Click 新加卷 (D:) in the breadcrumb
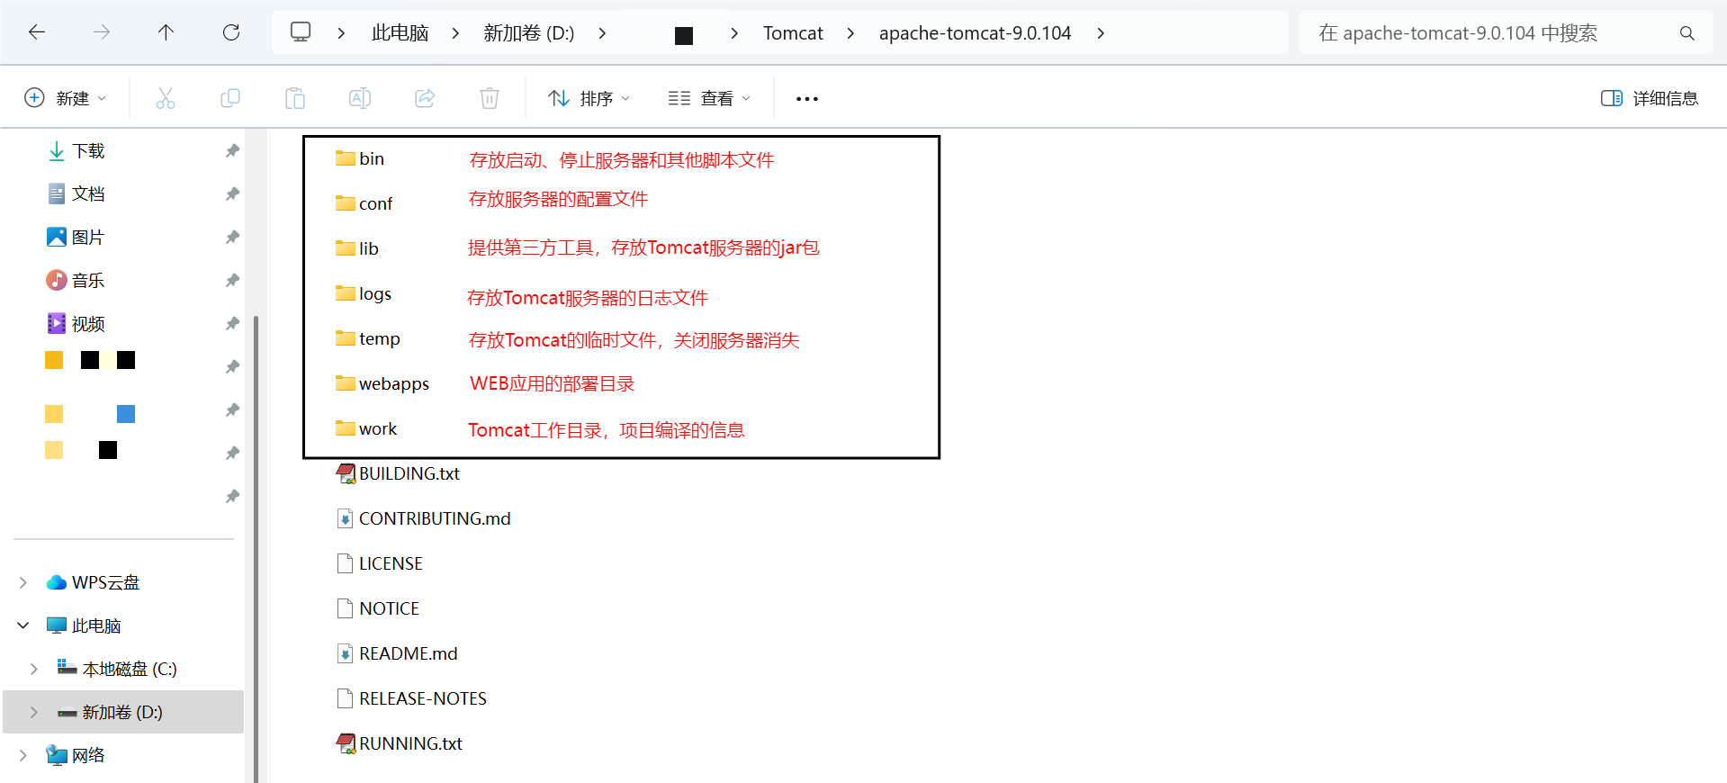Image resolution: width=1727 pixels, height=783 pixels. click(529, 33)
